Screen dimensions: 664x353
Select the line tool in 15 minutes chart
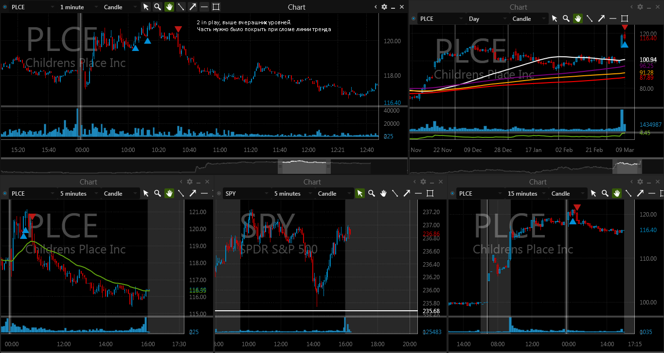pyautogui.click(x=628, y=193)
